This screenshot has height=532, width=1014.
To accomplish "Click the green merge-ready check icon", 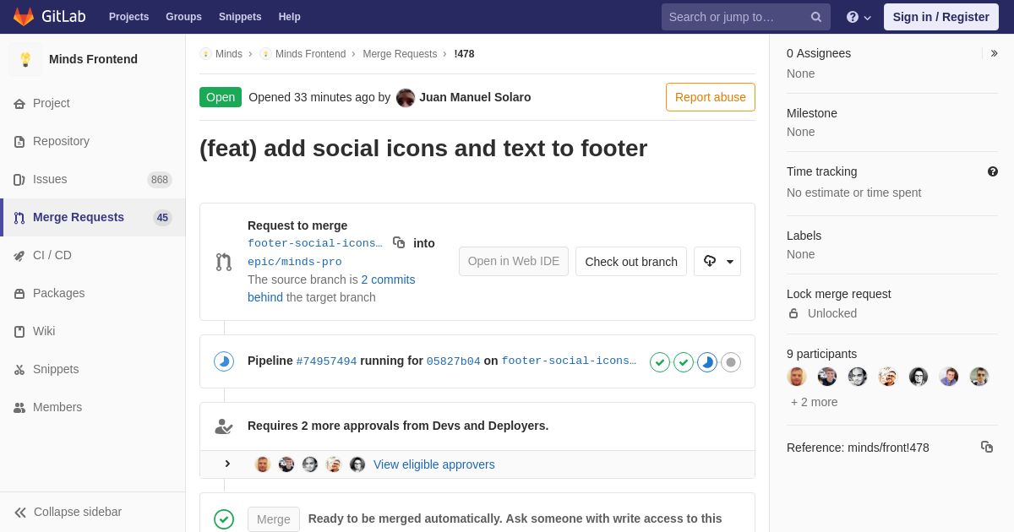I will (x=224, y=519).
